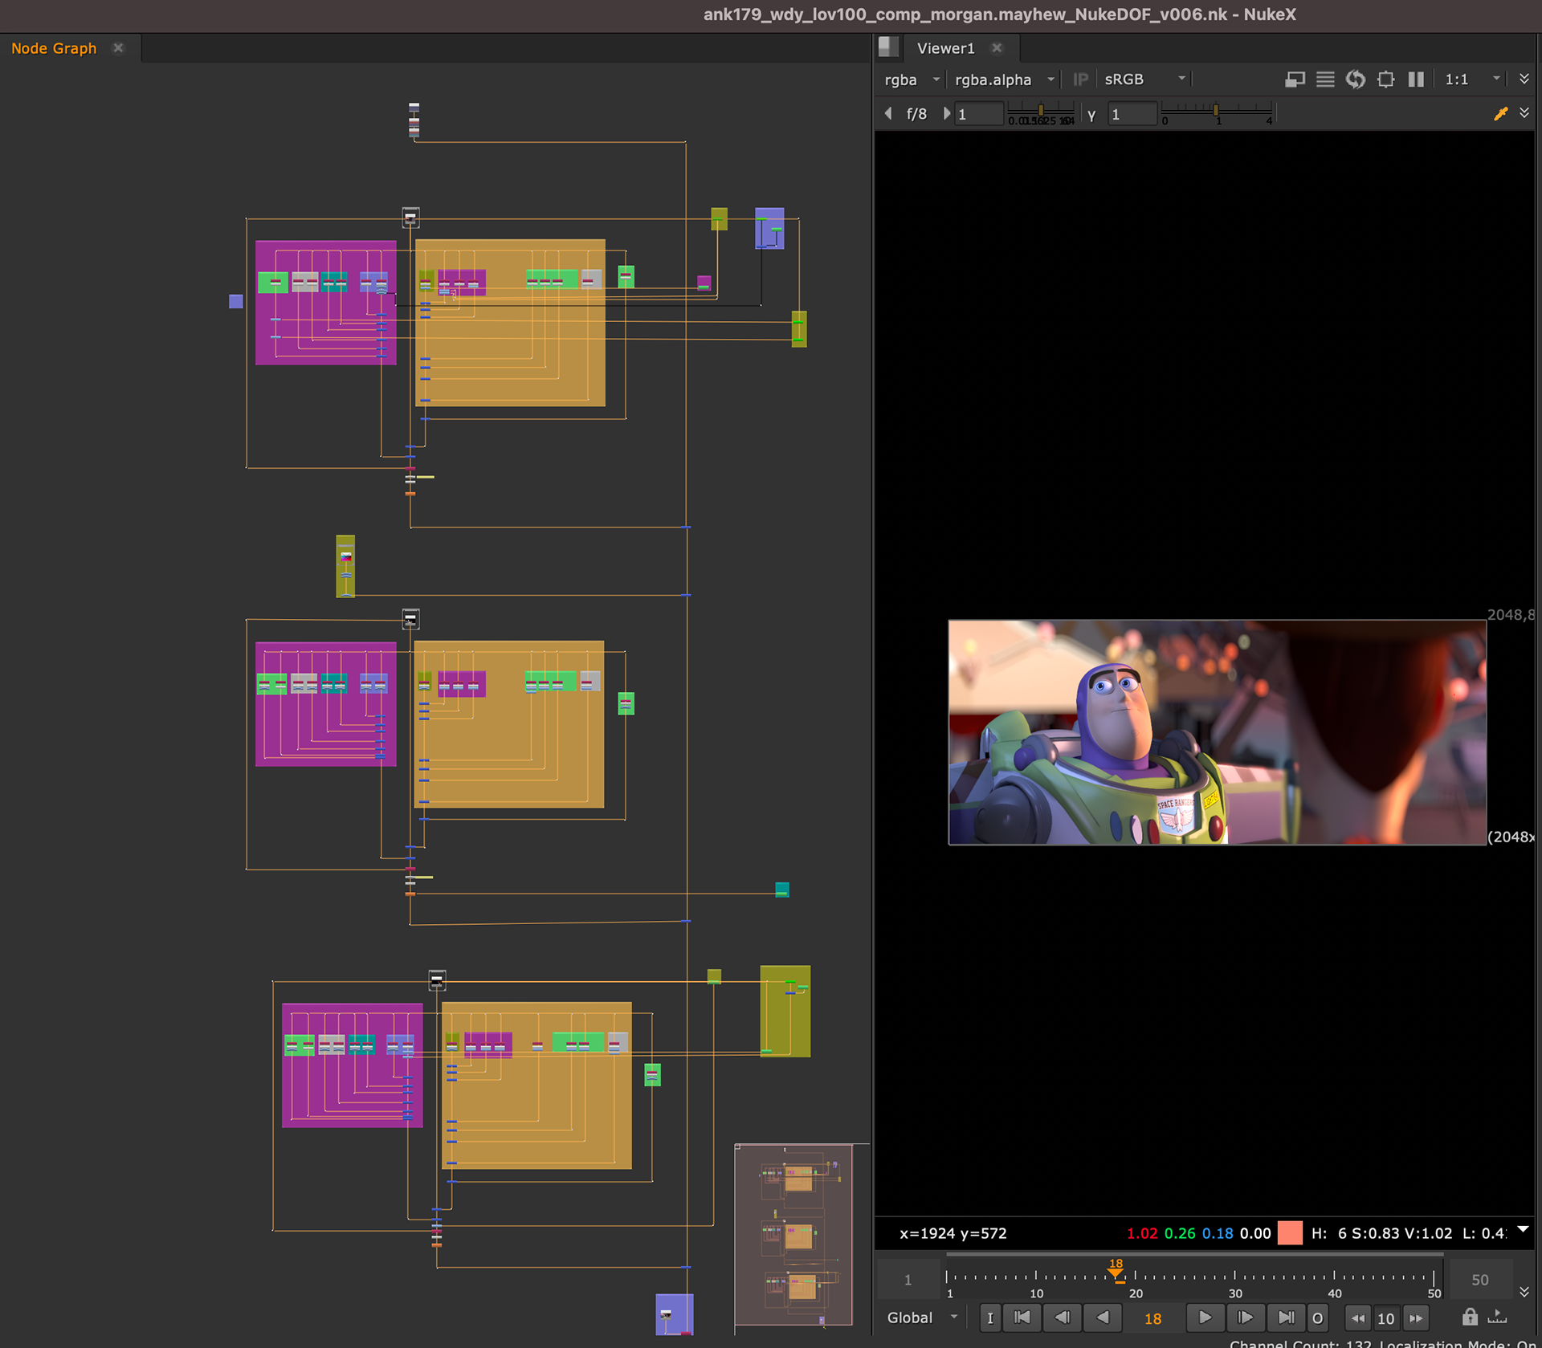Click the f/8 gain toggle label
Viewport: 1542px width, 1348px height.
coord(916,114)
